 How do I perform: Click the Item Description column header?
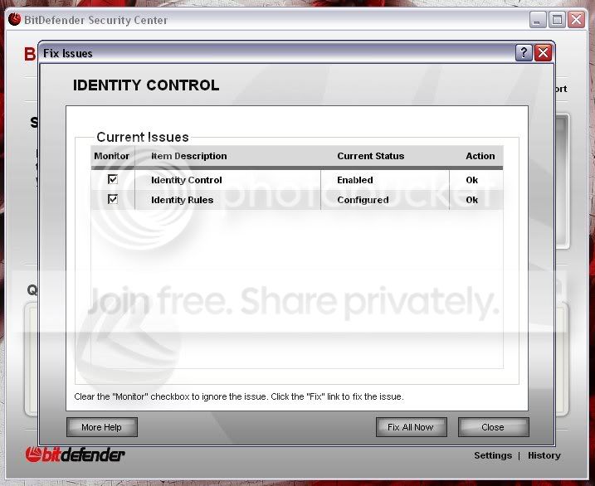[x=189, y=156]
